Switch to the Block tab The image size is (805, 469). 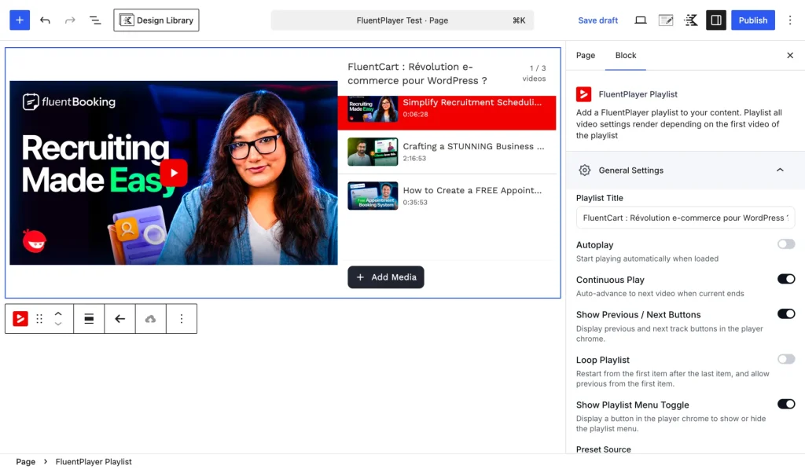click(x=625, y=56)
